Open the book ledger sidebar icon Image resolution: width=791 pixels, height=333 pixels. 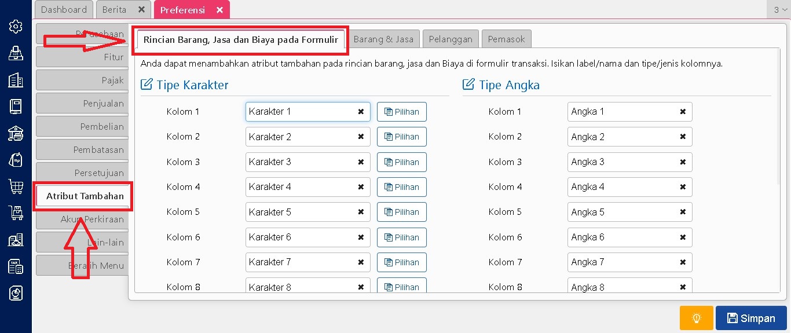tap(16, 107)
